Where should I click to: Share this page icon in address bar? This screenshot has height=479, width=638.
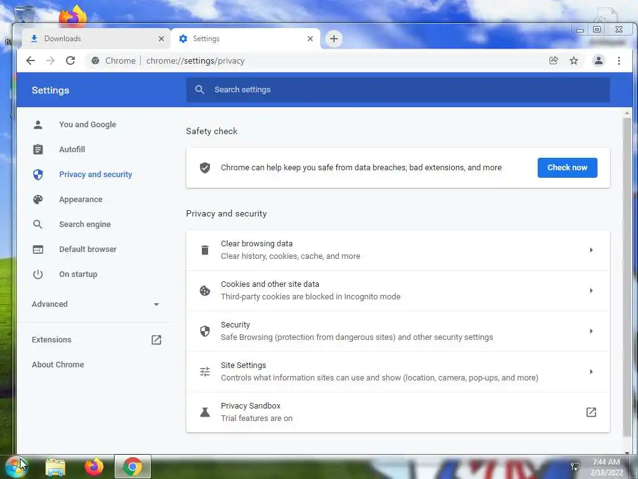coord(553,60)
